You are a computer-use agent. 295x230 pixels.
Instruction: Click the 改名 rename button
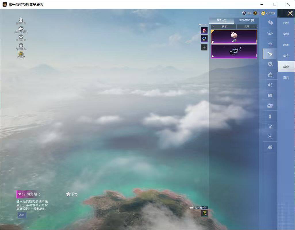point(22,215)
